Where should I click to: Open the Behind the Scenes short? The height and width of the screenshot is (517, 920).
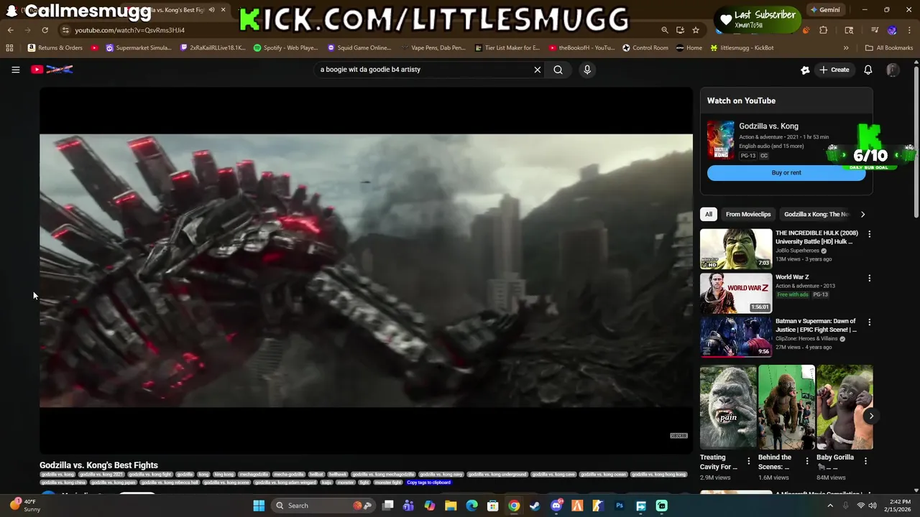(786, 407)
